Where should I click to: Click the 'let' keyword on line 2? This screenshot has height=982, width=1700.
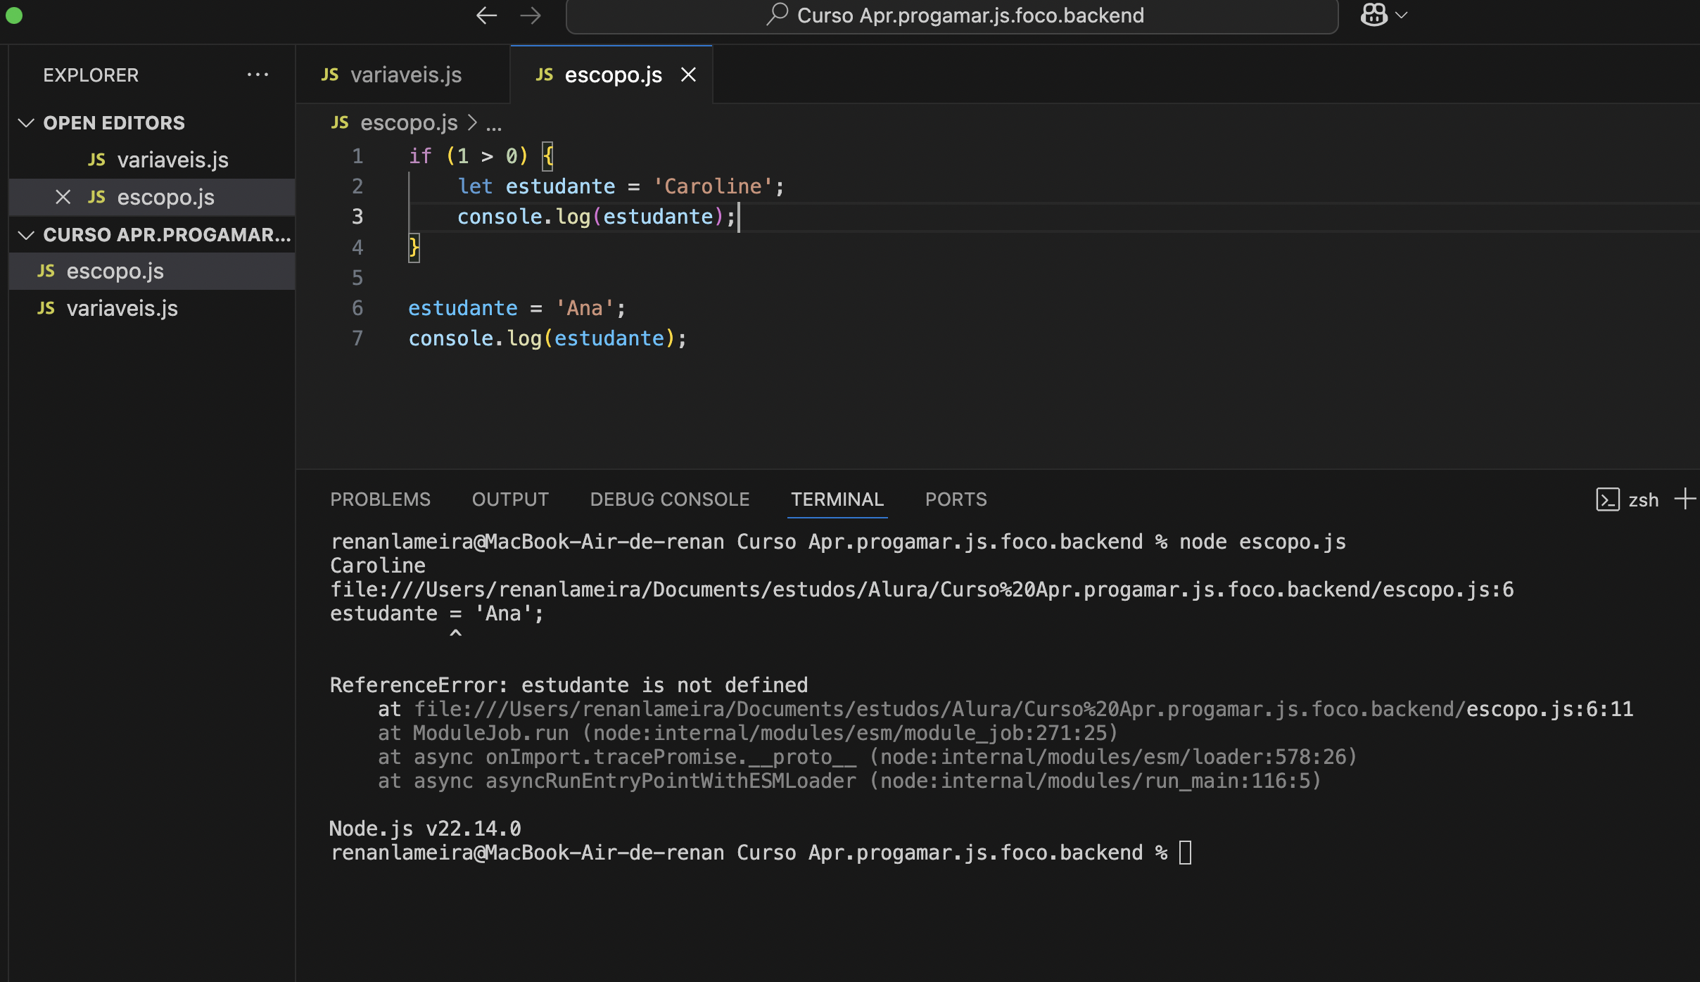(x=475, y=186)
